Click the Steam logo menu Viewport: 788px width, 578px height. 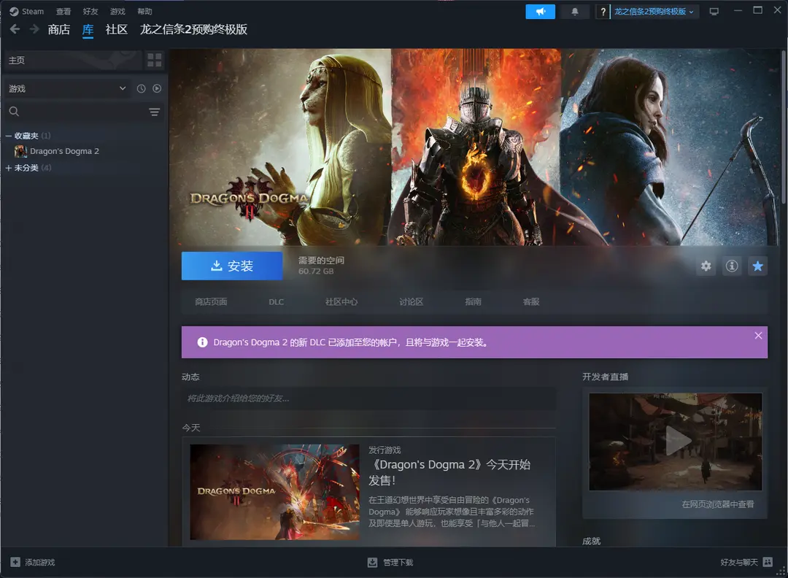(x=14, y=11)
